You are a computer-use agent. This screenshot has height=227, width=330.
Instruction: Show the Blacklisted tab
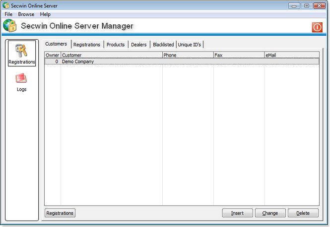(x=163, y=45)
